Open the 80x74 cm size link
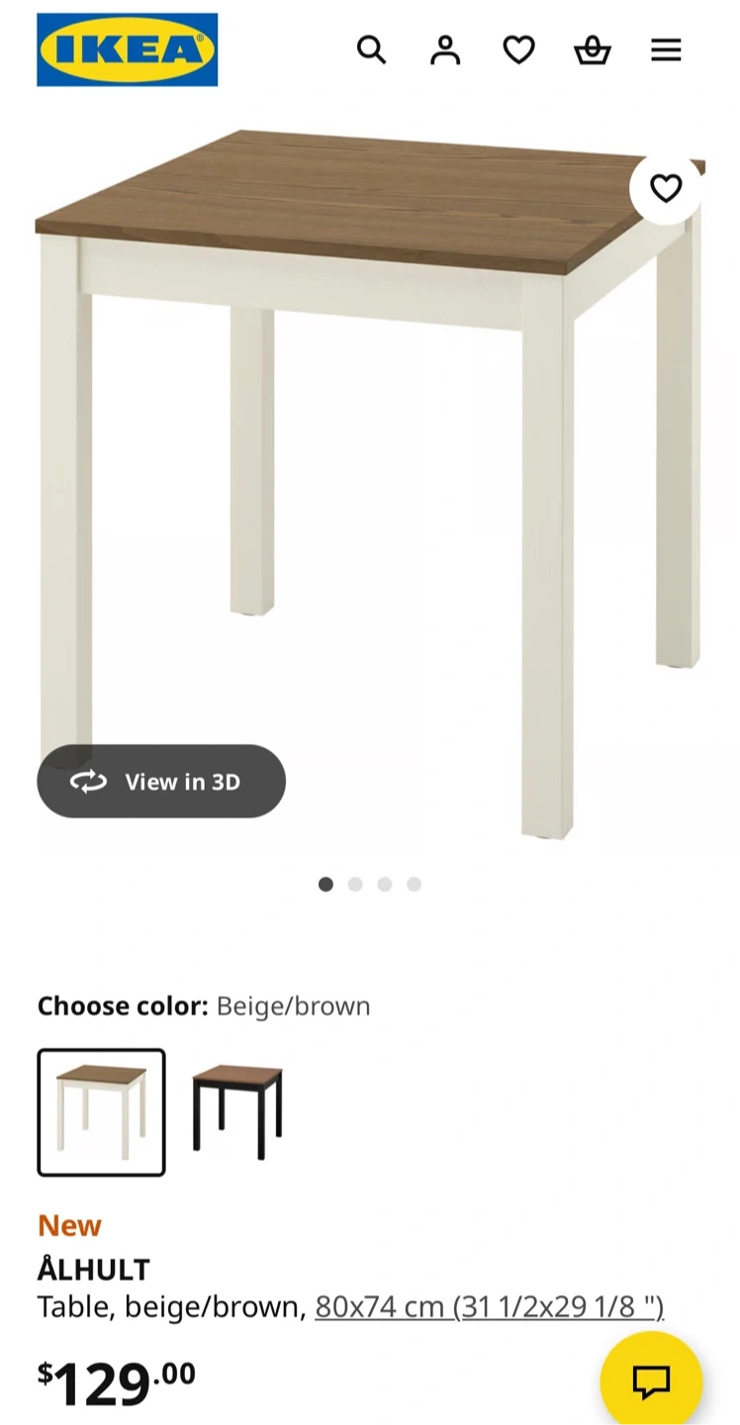Viewport: 740px width, 1425px height. [x=489, y=1307]
